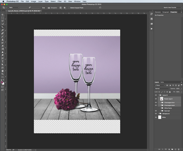This screenshot has width=183, height=151.
Task: Select the Healing Brush tool
Action: [x=2, y=33]
